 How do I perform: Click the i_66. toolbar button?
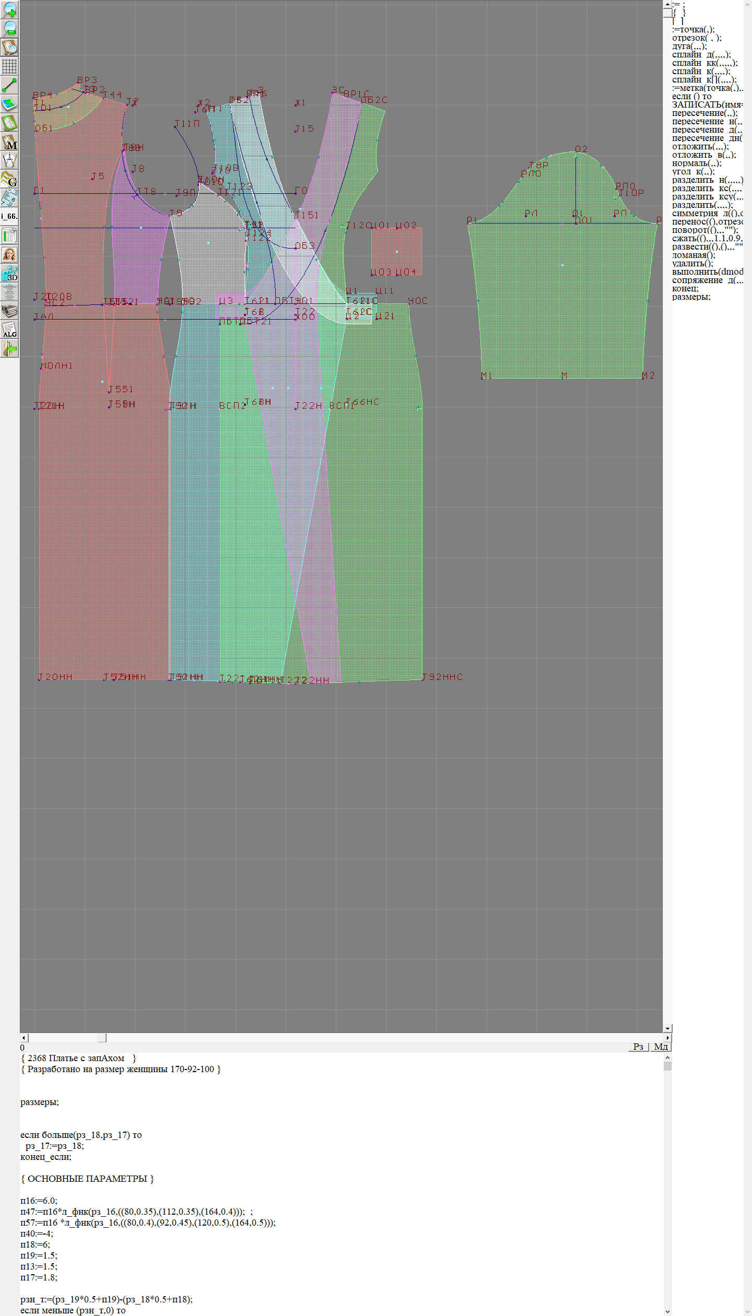(x=9, y=216)
